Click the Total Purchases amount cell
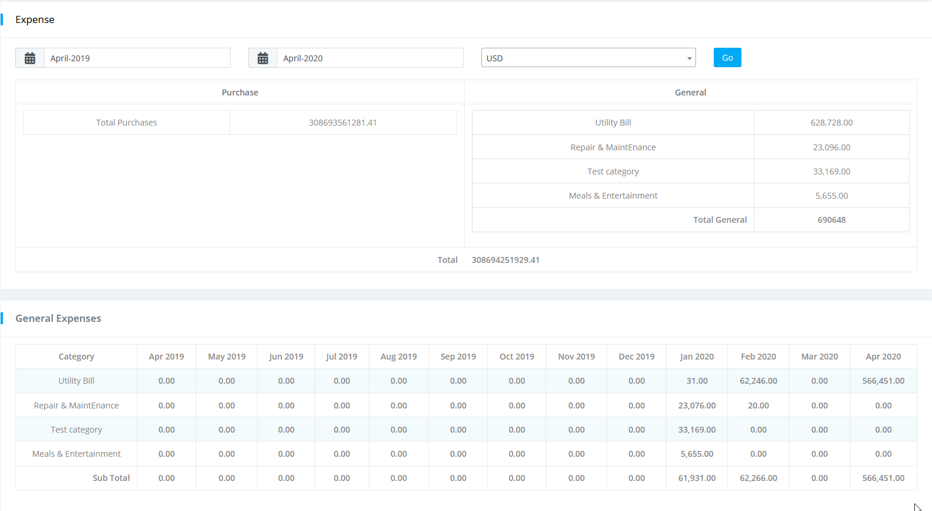Screen dimensions: 932x511 coord(343,123)
